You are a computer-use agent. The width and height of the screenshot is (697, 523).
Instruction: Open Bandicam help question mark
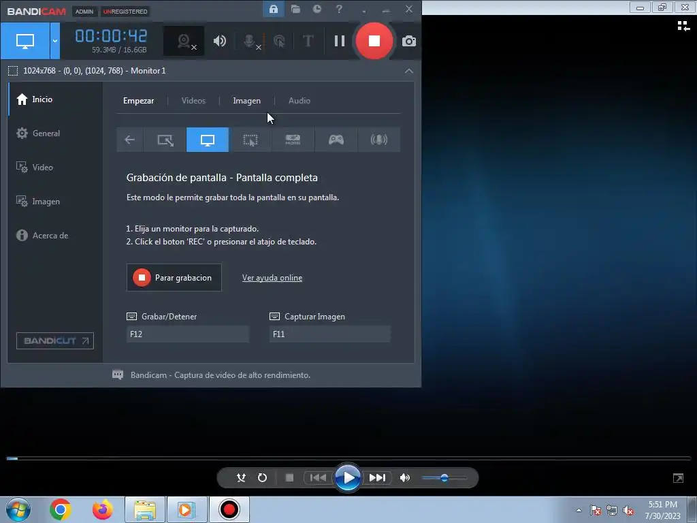coord(339,9)
